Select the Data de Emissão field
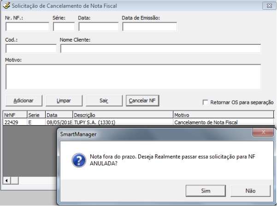This screenshot has height=206, width=277. pyautogui.click(x=149, y=26)
